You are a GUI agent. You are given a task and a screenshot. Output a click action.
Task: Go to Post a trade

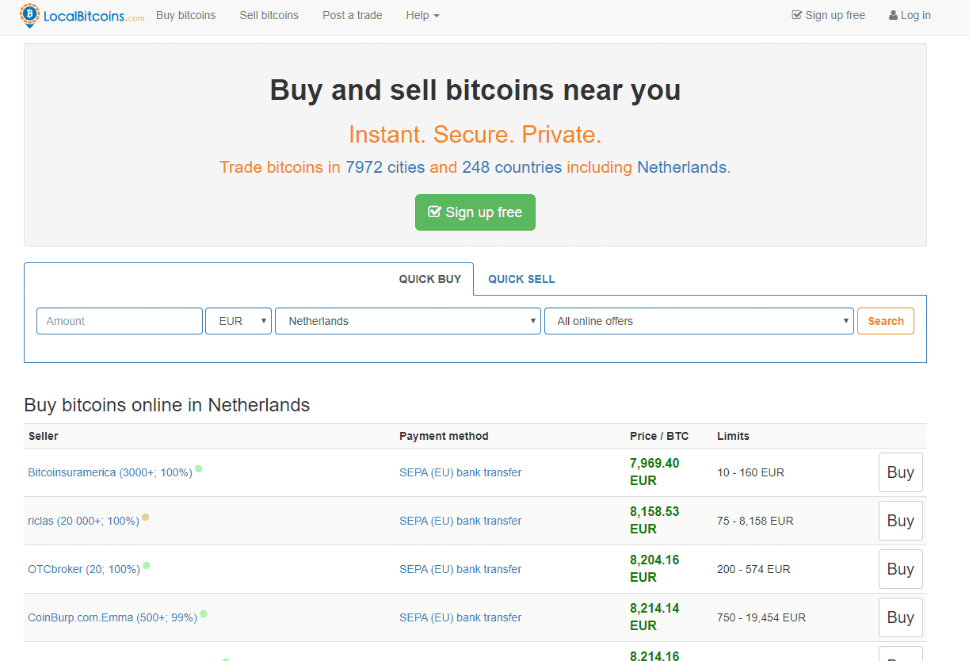(x=353, y=15)
